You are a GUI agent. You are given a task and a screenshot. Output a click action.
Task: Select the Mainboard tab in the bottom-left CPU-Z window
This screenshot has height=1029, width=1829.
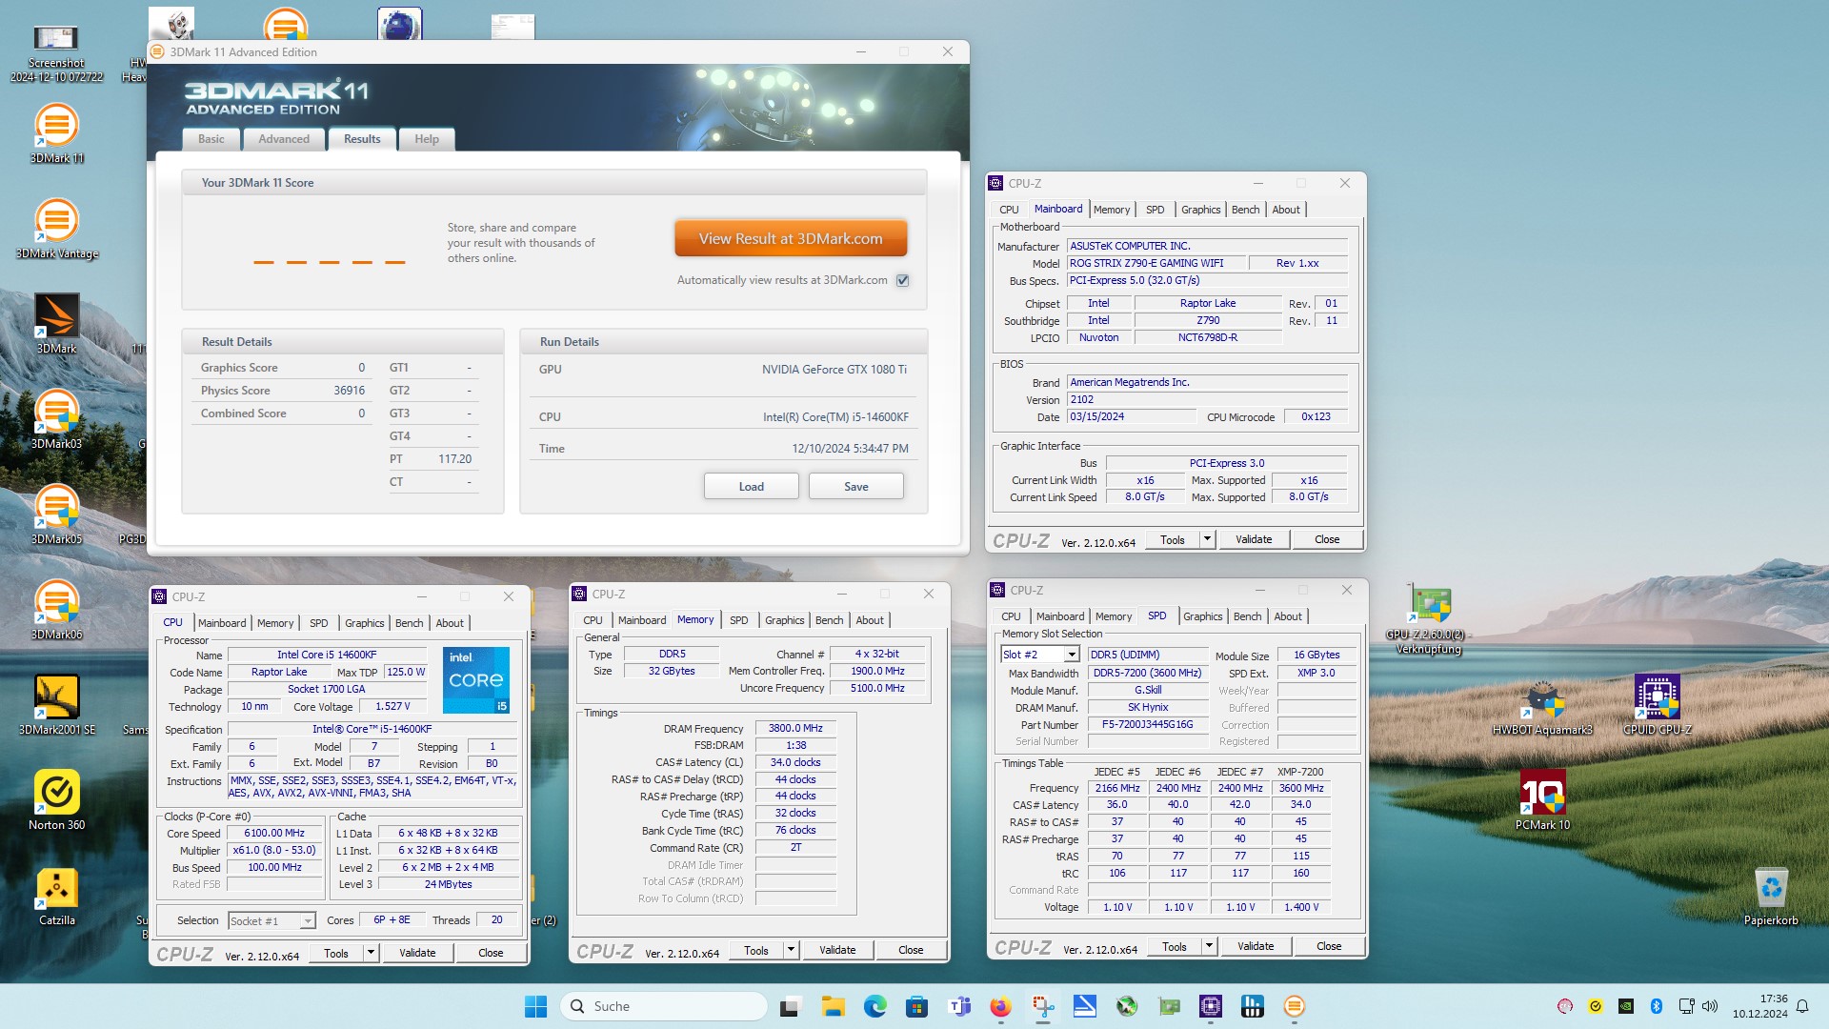(222, 623)
